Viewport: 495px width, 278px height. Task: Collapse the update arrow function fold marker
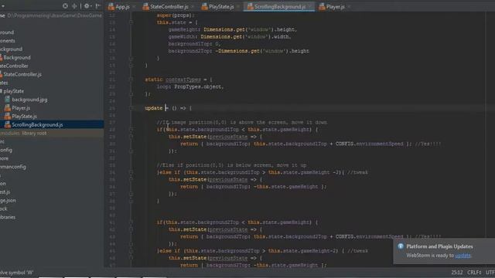tap(131, 108)
